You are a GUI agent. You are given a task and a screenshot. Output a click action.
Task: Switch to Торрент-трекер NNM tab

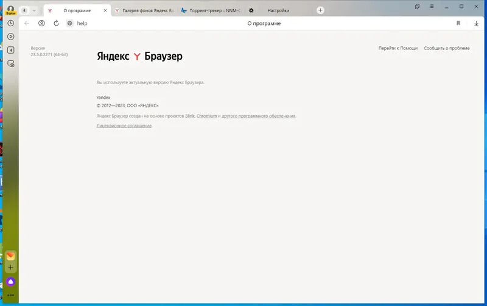212,10
